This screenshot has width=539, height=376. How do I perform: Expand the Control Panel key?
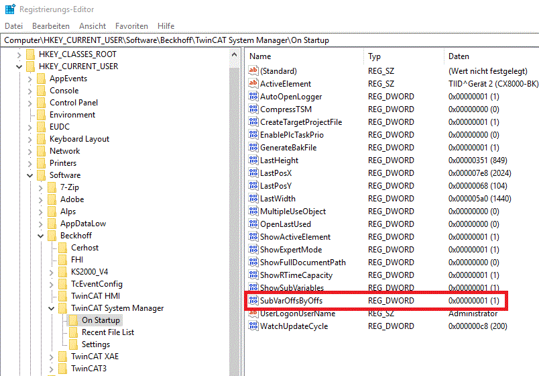point(30,103)
